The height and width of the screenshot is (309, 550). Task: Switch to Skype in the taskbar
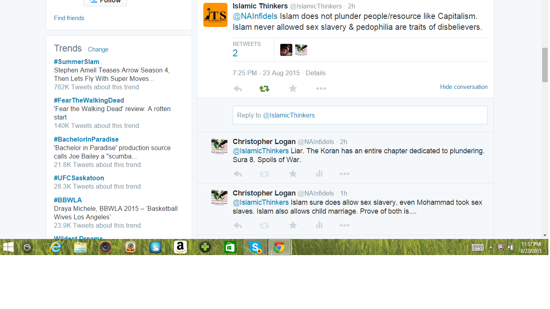[255, 247]
